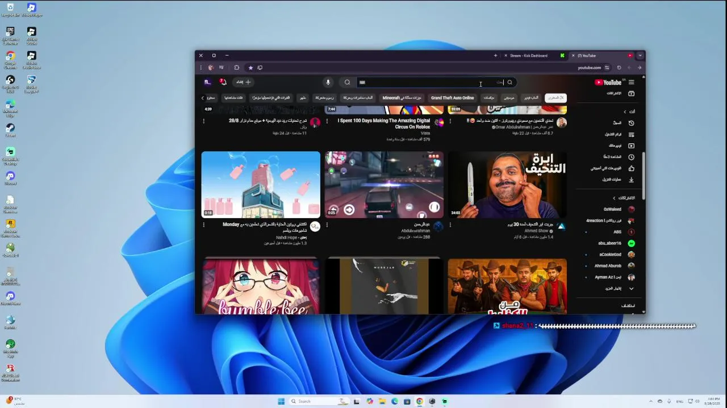Open the Windows Start button

[x=281, y=401]
